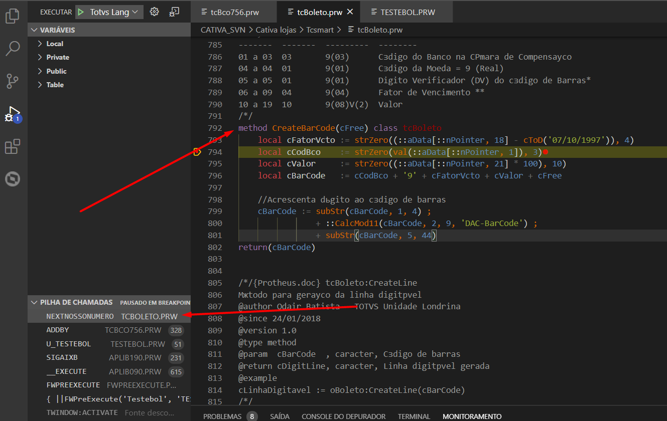Open launch configuration via the gear icon

pos(154,12)
